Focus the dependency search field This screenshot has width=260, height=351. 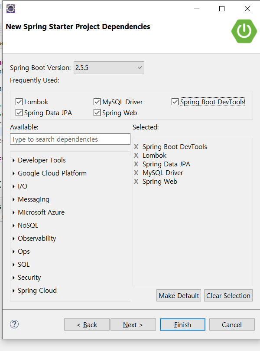click(x=70, y=139)
